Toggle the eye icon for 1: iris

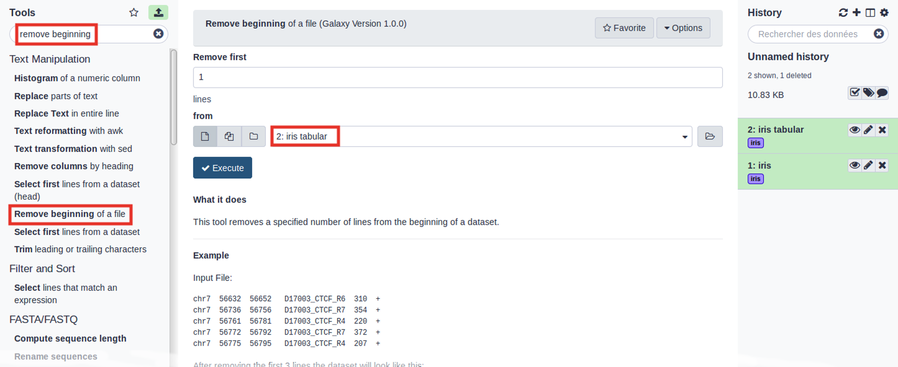click(x=854, y=166)
